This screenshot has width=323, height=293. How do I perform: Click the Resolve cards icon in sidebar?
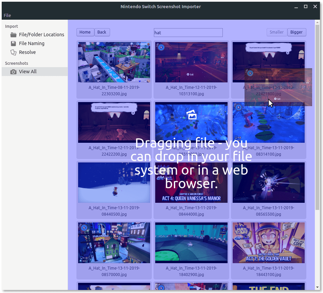13,52
